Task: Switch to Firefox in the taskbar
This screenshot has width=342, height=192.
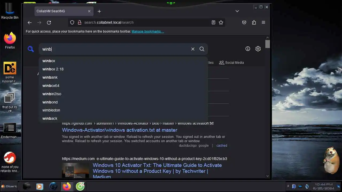Action: click(67, 186)
